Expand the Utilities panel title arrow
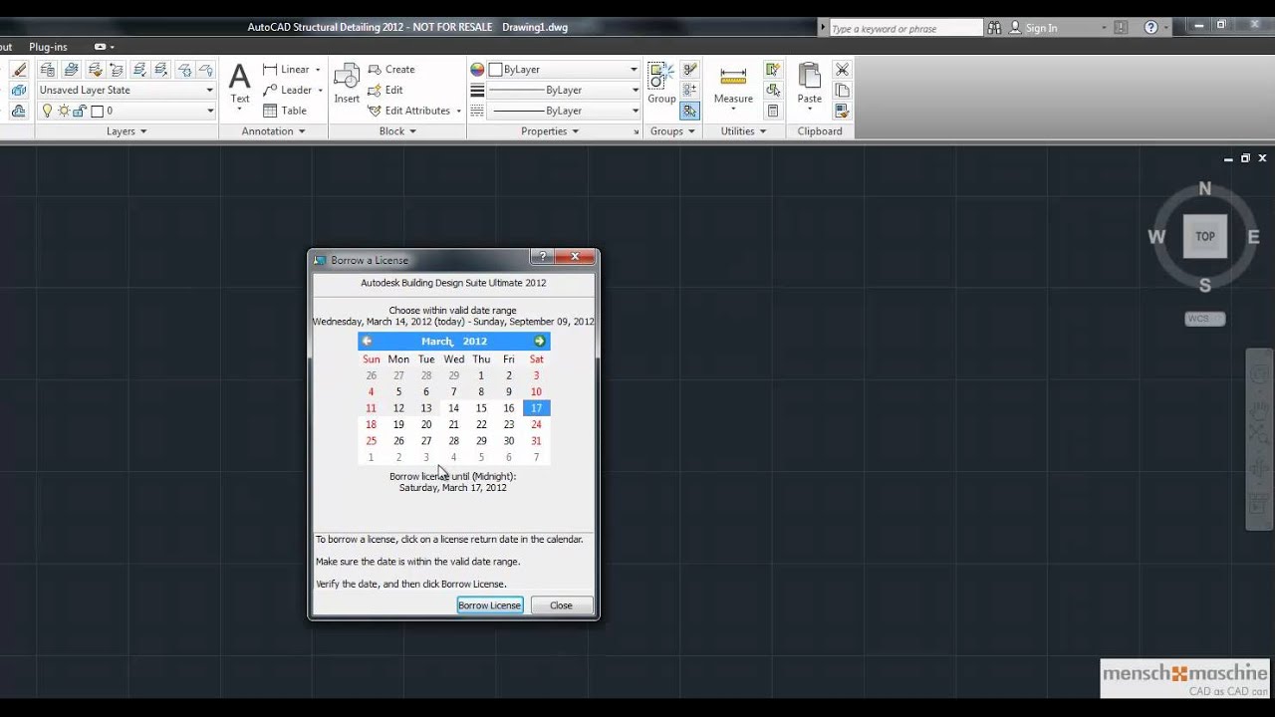 (x=763, y=131)
